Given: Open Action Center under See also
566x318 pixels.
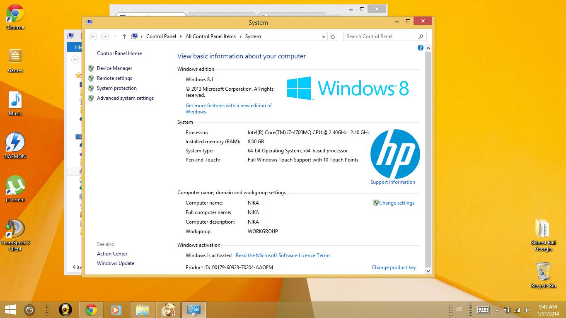Looking at the screenshot, I should [x=112, y=254].
